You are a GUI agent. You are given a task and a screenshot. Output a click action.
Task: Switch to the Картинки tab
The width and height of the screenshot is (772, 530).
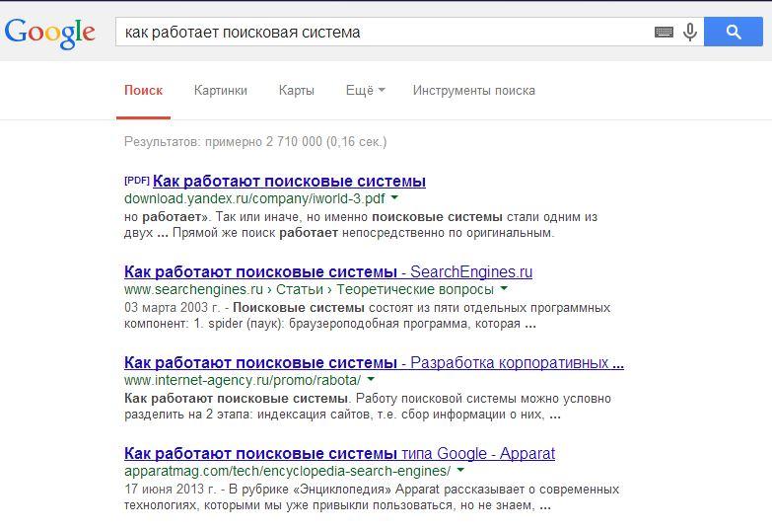coord(221,91)
